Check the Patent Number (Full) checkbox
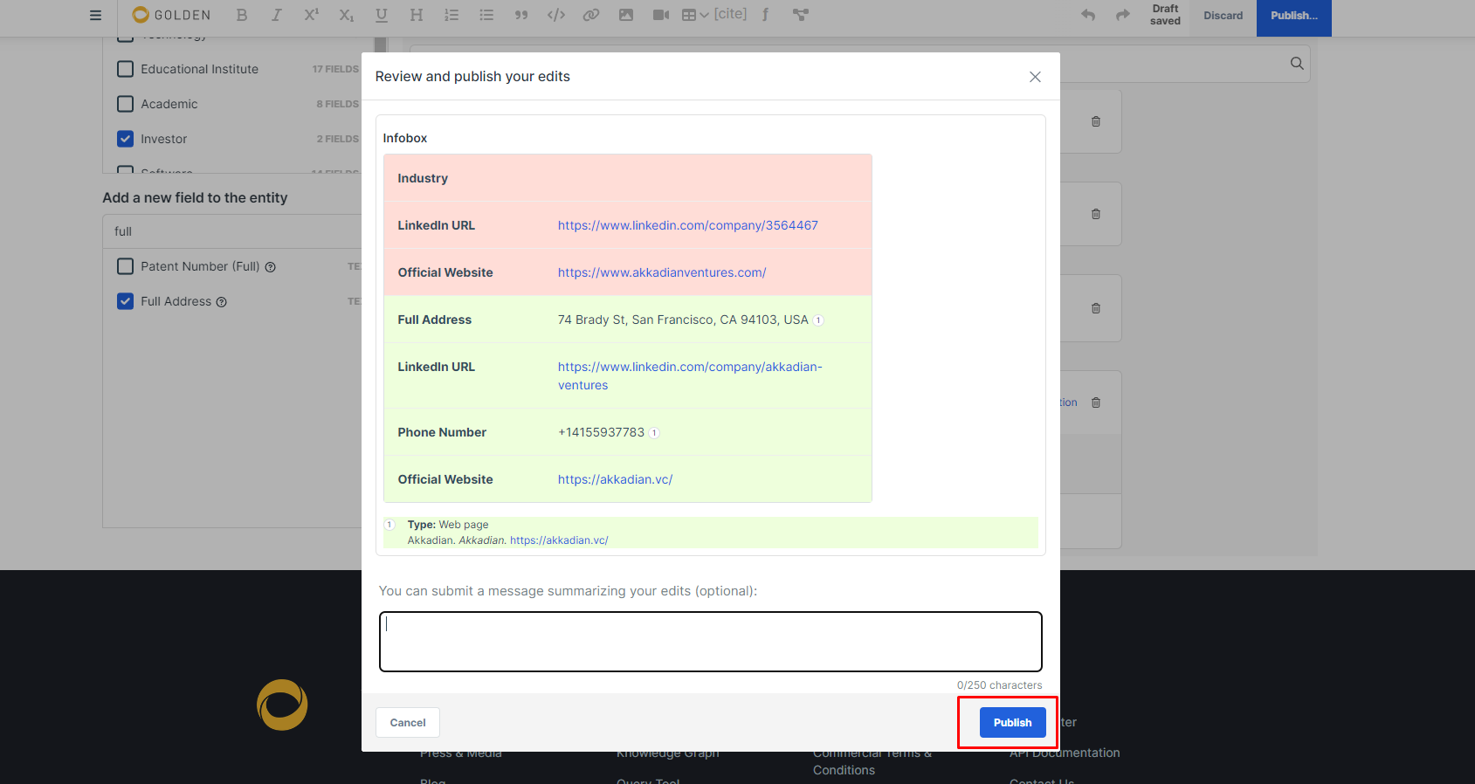The image size is (1475, 784). (126, 266)
